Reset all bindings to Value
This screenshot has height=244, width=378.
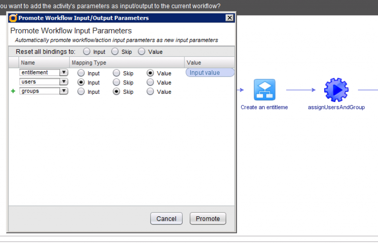pyautogui.click(x=141, y=52)
